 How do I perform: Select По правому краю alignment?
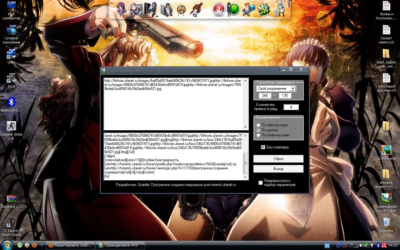coord(258,135)
